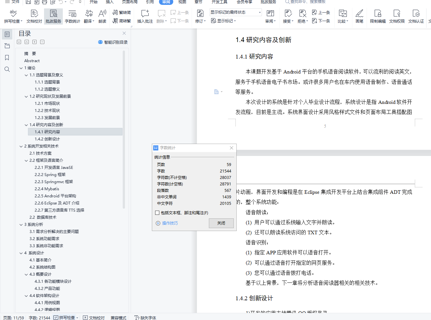Expand the 显示标记 dropdown
The image size is (431, 320).
[x=223, y=21]
